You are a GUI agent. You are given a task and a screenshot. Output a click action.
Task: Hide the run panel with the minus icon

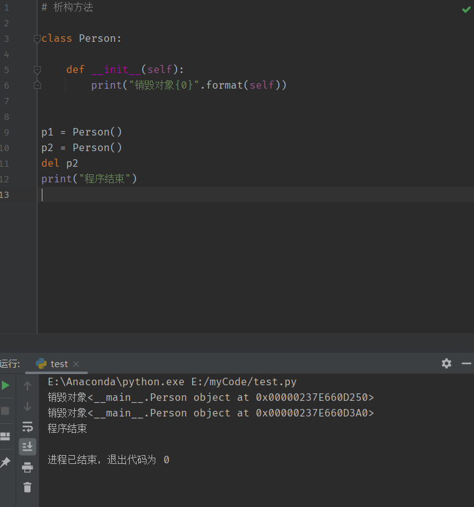coord(467,363)
